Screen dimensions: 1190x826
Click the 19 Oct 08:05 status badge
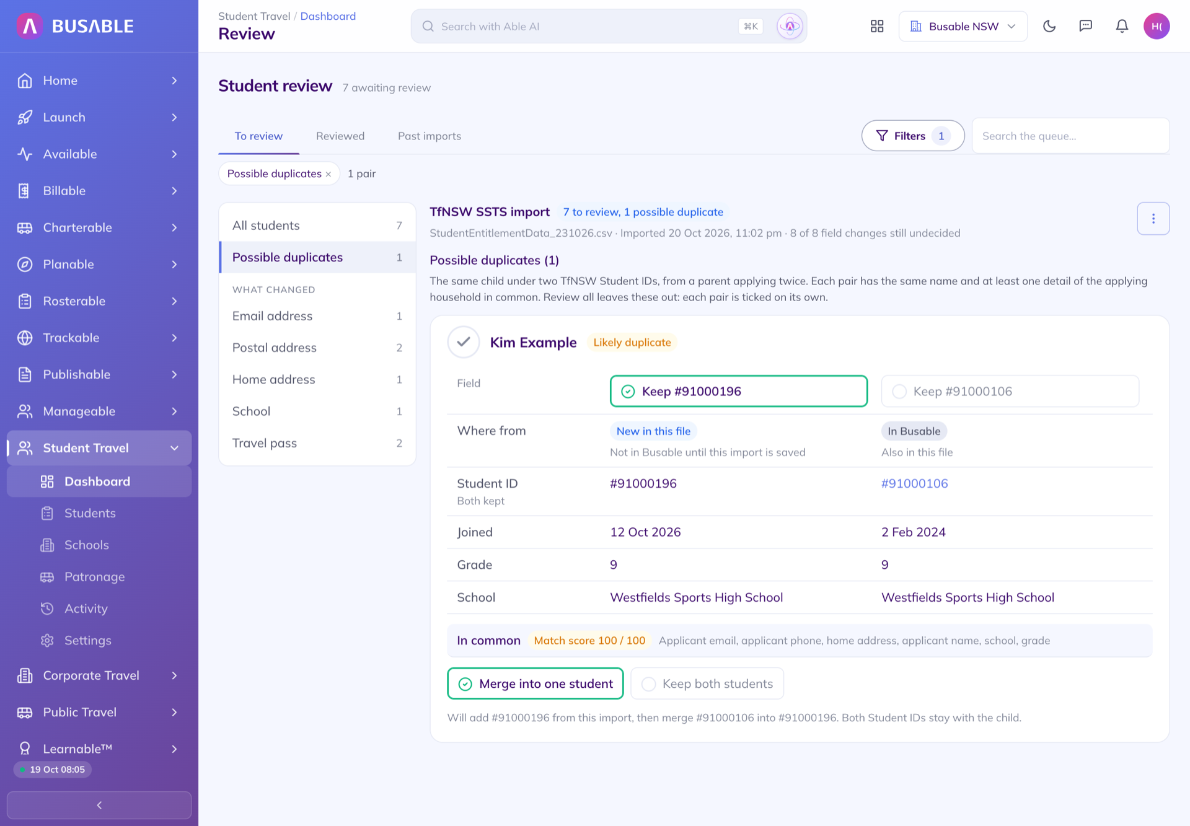[53, 770]
